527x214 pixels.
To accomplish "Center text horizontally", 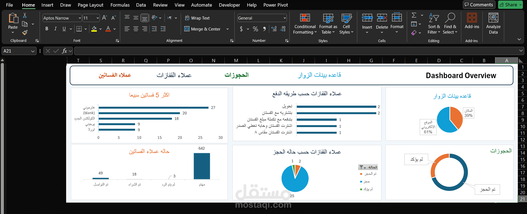I will coord(136,29).
